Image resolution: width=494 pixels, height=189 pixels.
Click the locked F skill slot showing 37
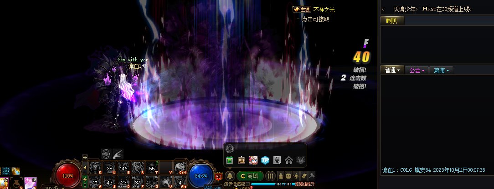pos(138,181)
